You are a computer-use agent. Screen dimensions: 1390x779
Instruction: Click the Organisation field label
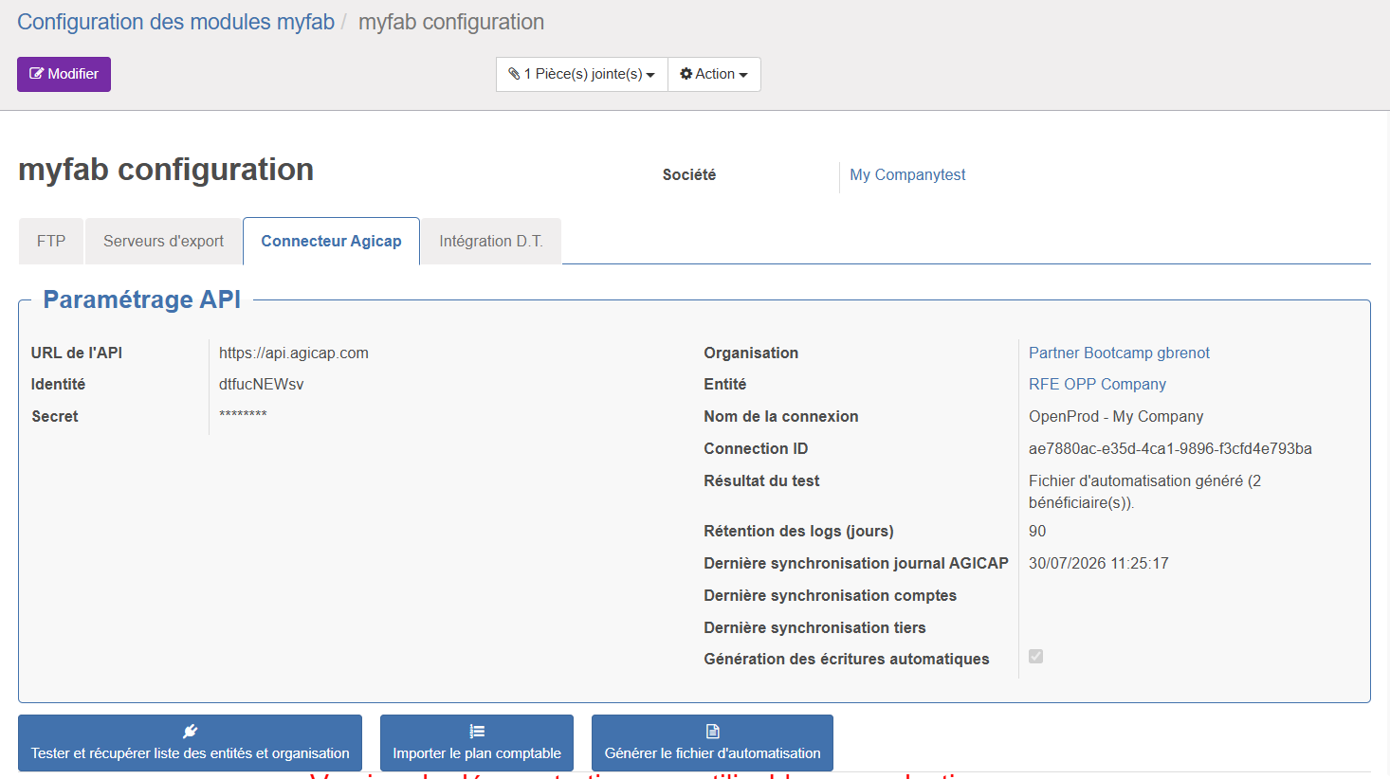click(x=751, y=353)
